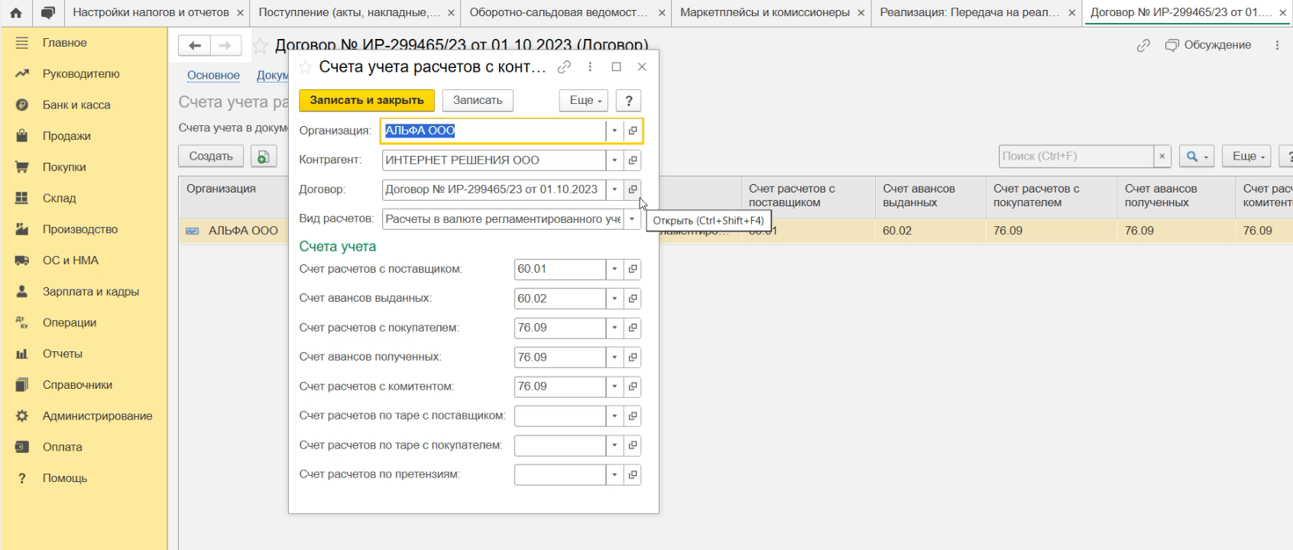This screenshot has width=1293, height=550.
Task: Click the green copy document icon
Action: [x=263, y=157]
